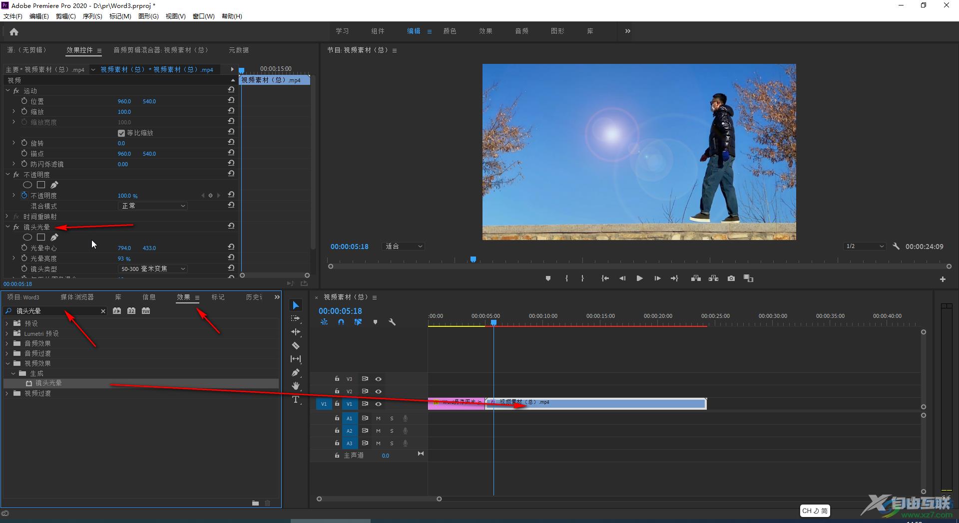Collapse the Video Effects folder

7,363
